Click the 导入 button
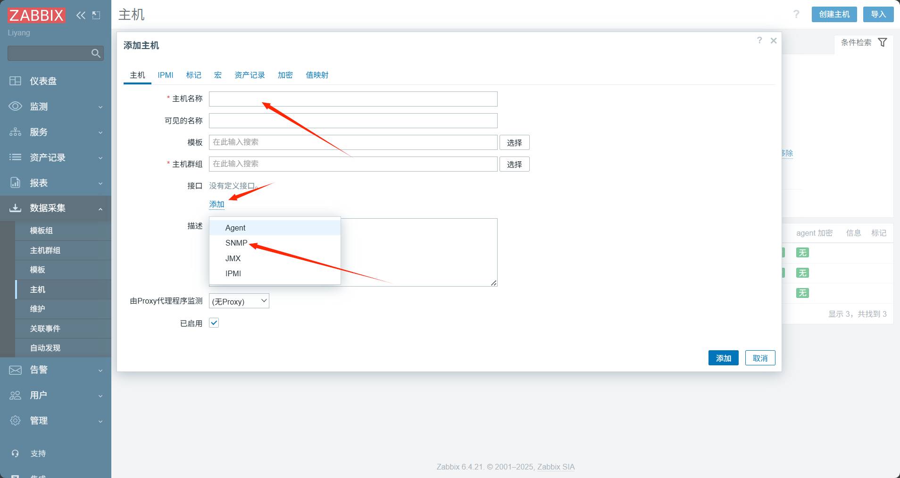The height and width of the screenshot is (478, 900). coord(878,14)
